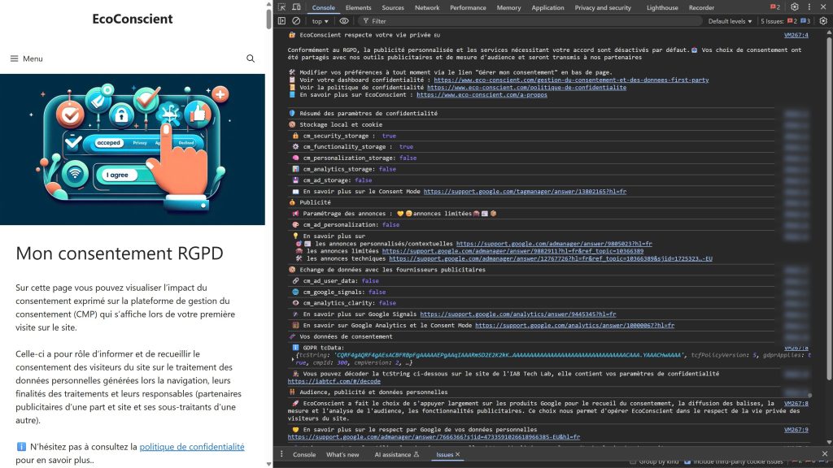Click the console vertical scrollbar
The height and width of the screenshot is (468, 833).
coord(829,207)
